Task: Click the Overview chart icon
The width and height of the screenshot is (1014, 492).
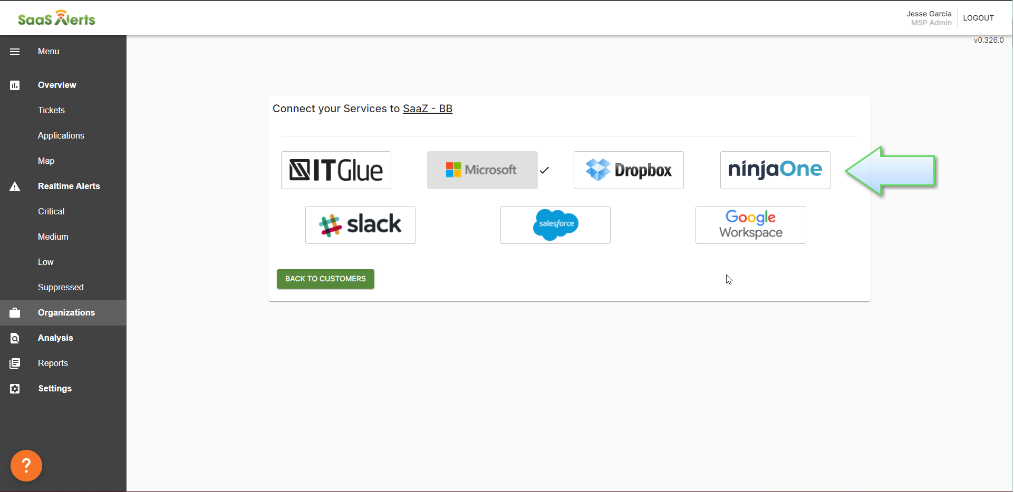Action: pos(15,85)
